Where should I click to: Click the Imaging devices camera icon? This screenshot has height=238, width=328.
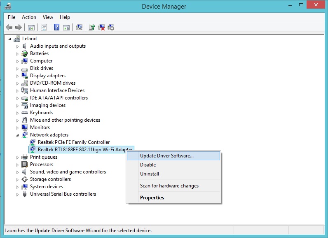tap(24, 105)
